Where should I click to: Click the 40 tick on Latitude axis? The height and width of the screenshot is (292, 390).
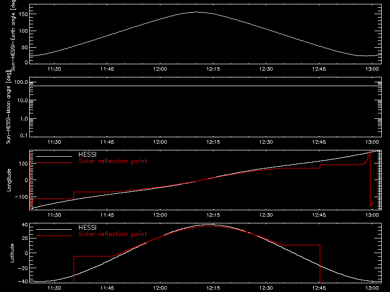[25, 225]
